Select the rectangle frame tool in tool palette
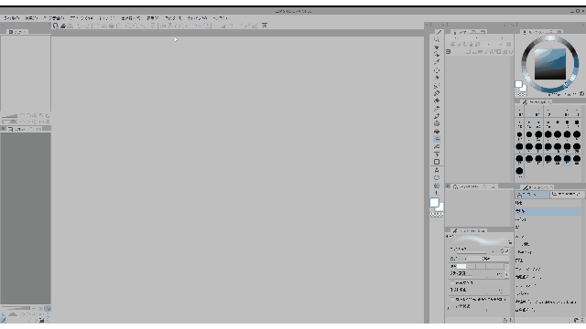586x329 pixels. (x=437, y=162)
